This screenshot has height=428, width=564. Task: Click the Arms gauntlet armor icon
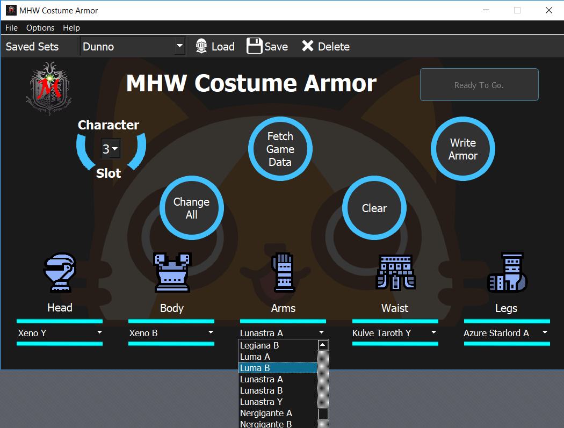tap(284, 272)
